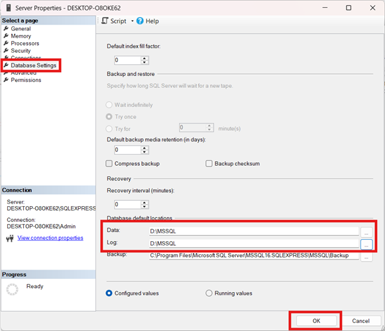Confirm changes with the OK button
Screen dimensions: 385x331
(x=316, y=320)
